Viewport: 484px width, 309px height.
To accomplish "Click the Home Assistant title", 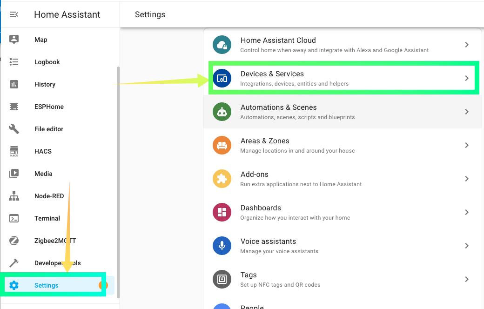I will (x=67, y=14).
